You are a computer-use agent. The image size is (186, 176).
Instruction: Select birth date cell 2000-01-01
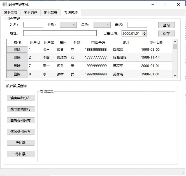click(157, 66)
